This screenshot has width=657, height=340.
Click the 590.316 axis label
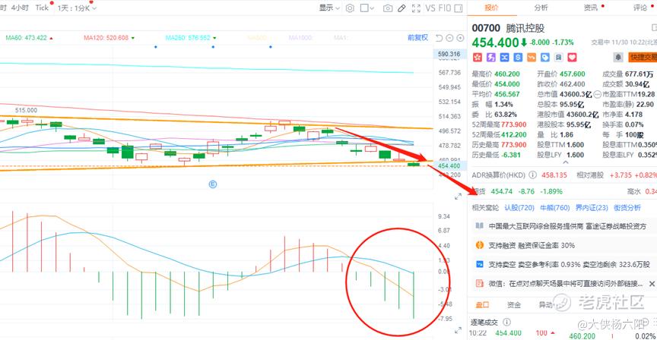coord(449,54)
